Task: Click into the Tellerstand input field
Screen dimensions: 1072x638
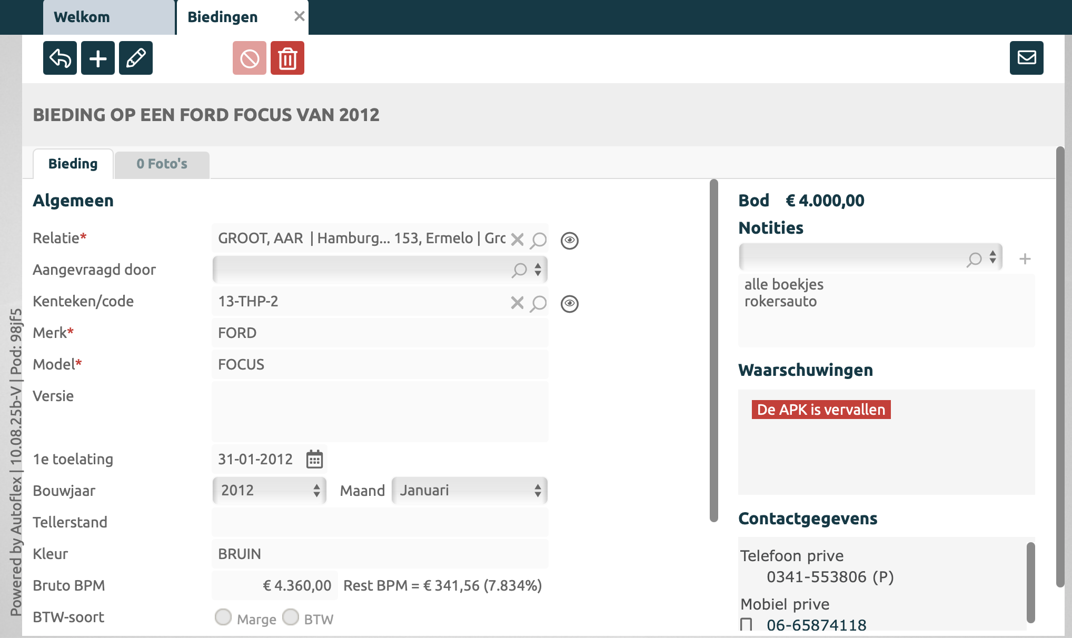Action: pyautogui.click(x=379, y=522)
